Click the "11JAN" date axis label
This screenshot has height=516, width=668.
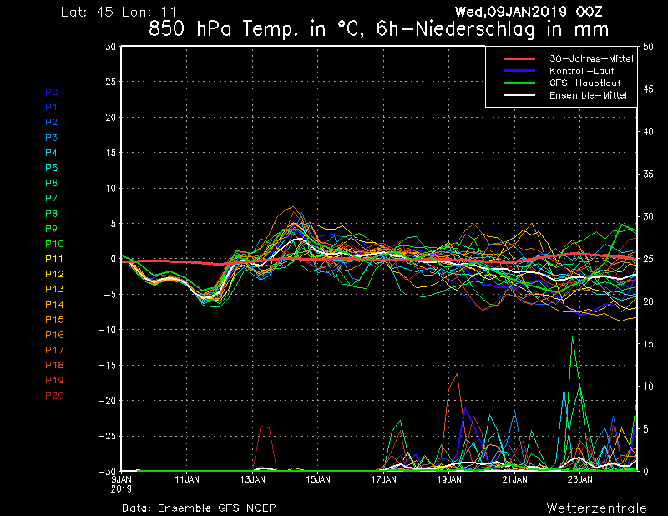click(x=187, y=479)
